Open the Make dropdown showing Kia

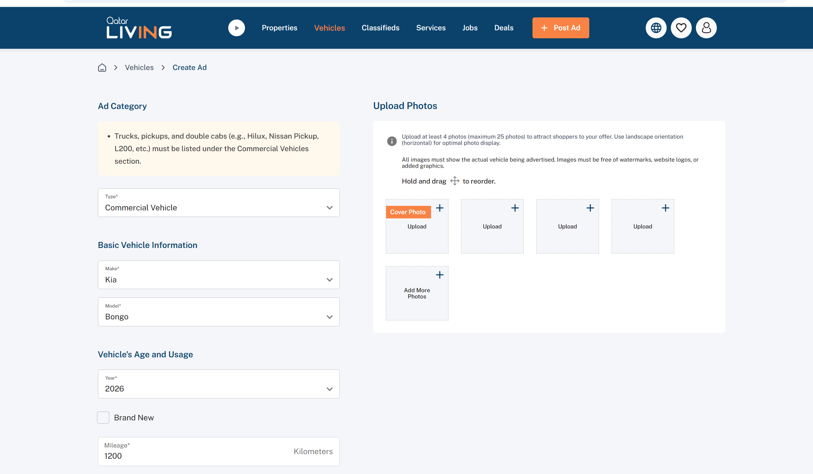pyautogui.click(x=219, y=275)
